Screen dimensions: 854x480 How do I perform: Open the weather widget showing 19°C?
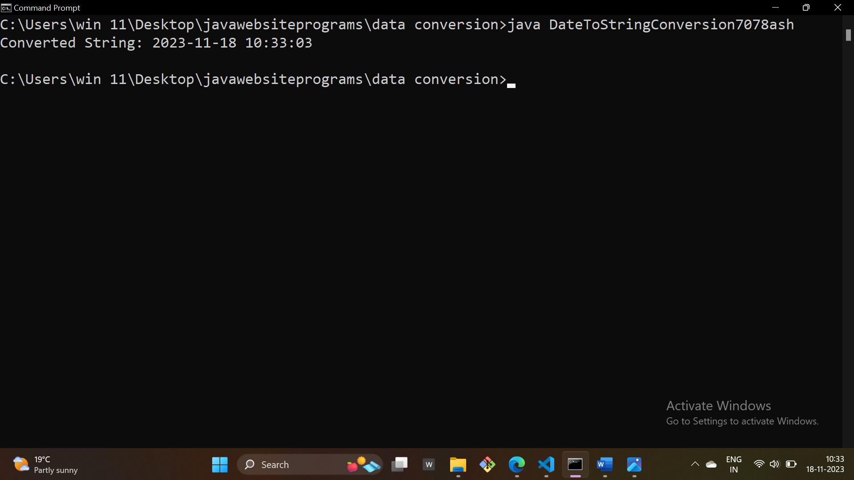coord(44,464)
